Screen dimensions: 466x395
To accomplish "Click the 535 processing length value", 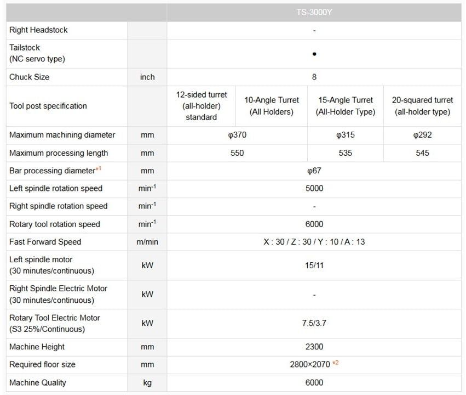I will [346, 153].
